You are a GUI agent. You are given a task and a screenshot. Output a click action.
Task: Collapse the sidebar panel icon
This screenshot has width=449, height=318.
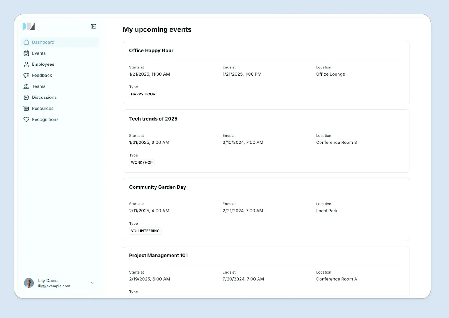(x=93, y=26)
